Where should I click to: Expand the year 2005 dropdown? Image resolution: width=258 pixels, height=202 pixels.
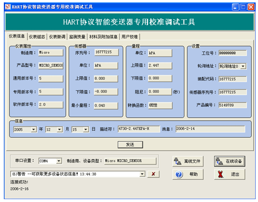point(34,130)
